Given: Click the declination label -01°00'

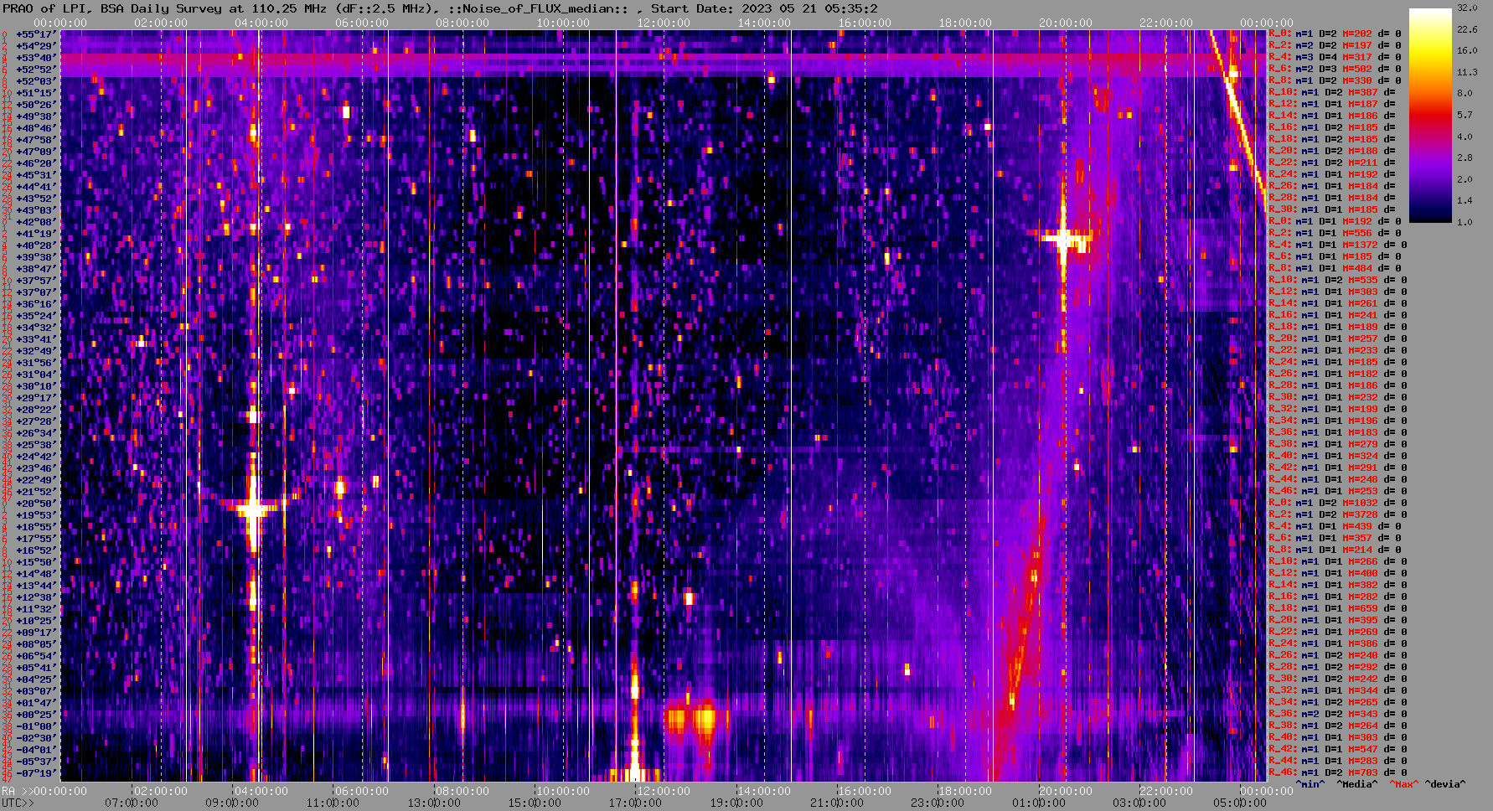Looking at the screenshot, I should click(36, 726).
